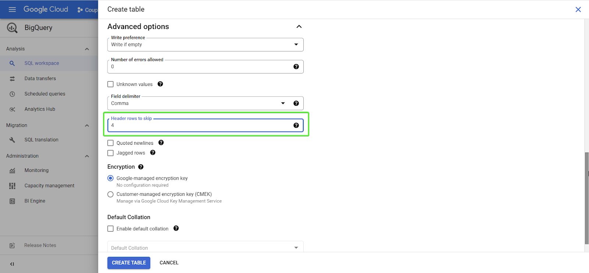
Task: Click the CREATE TABLE button
Action: [x=129, y=263]
